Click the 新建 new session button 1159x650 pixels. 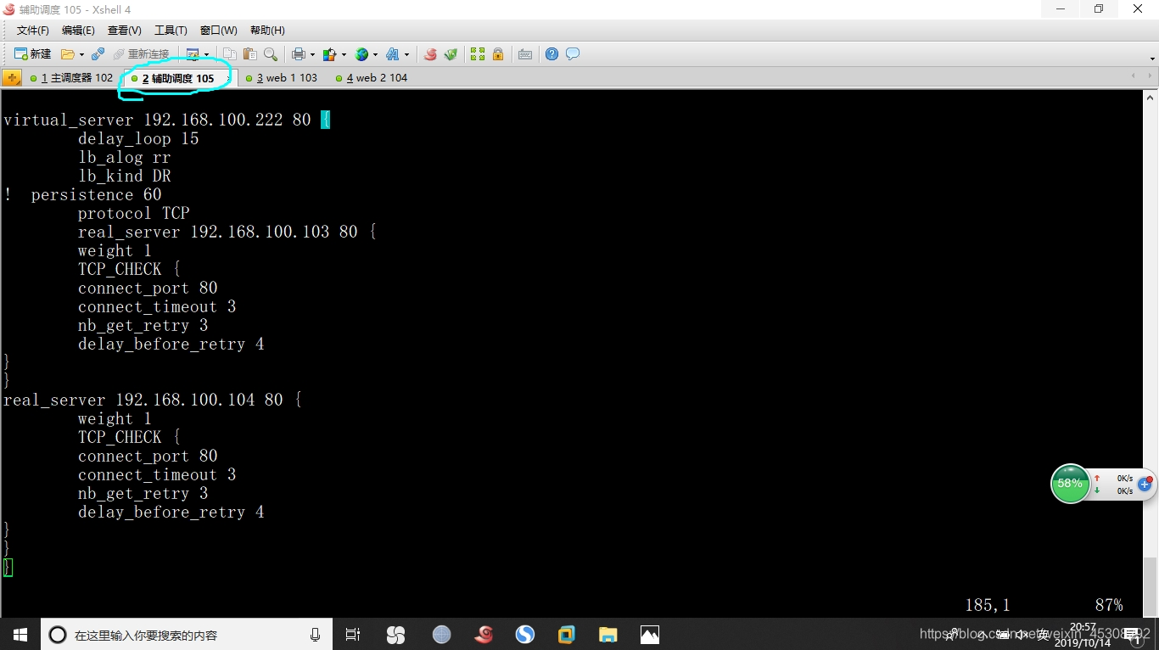[32, 54]
